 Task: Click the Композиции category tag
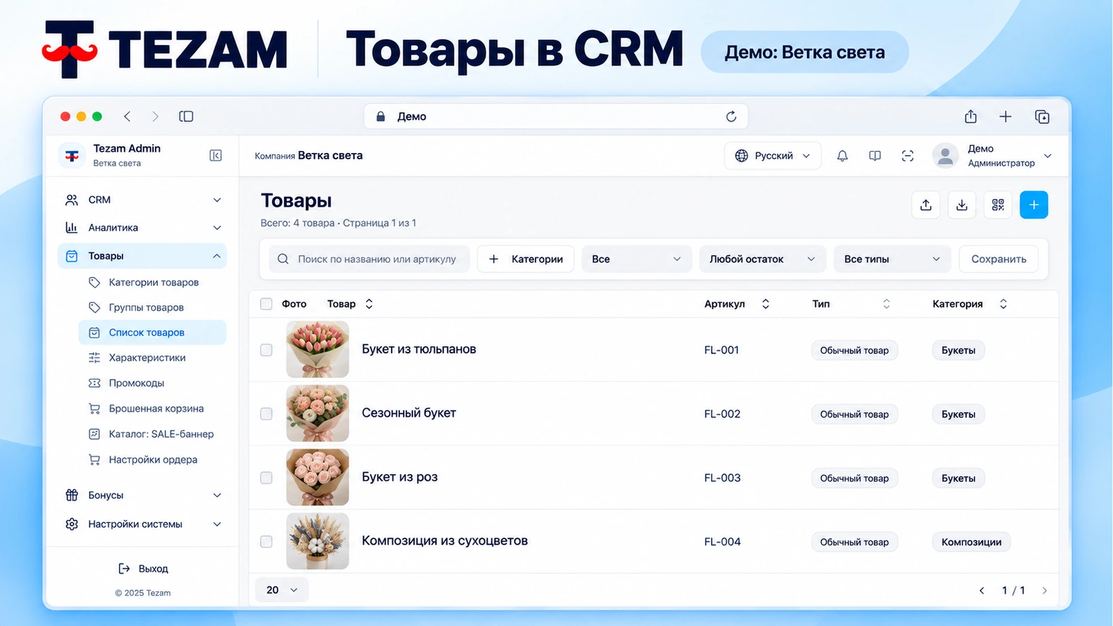971,542
